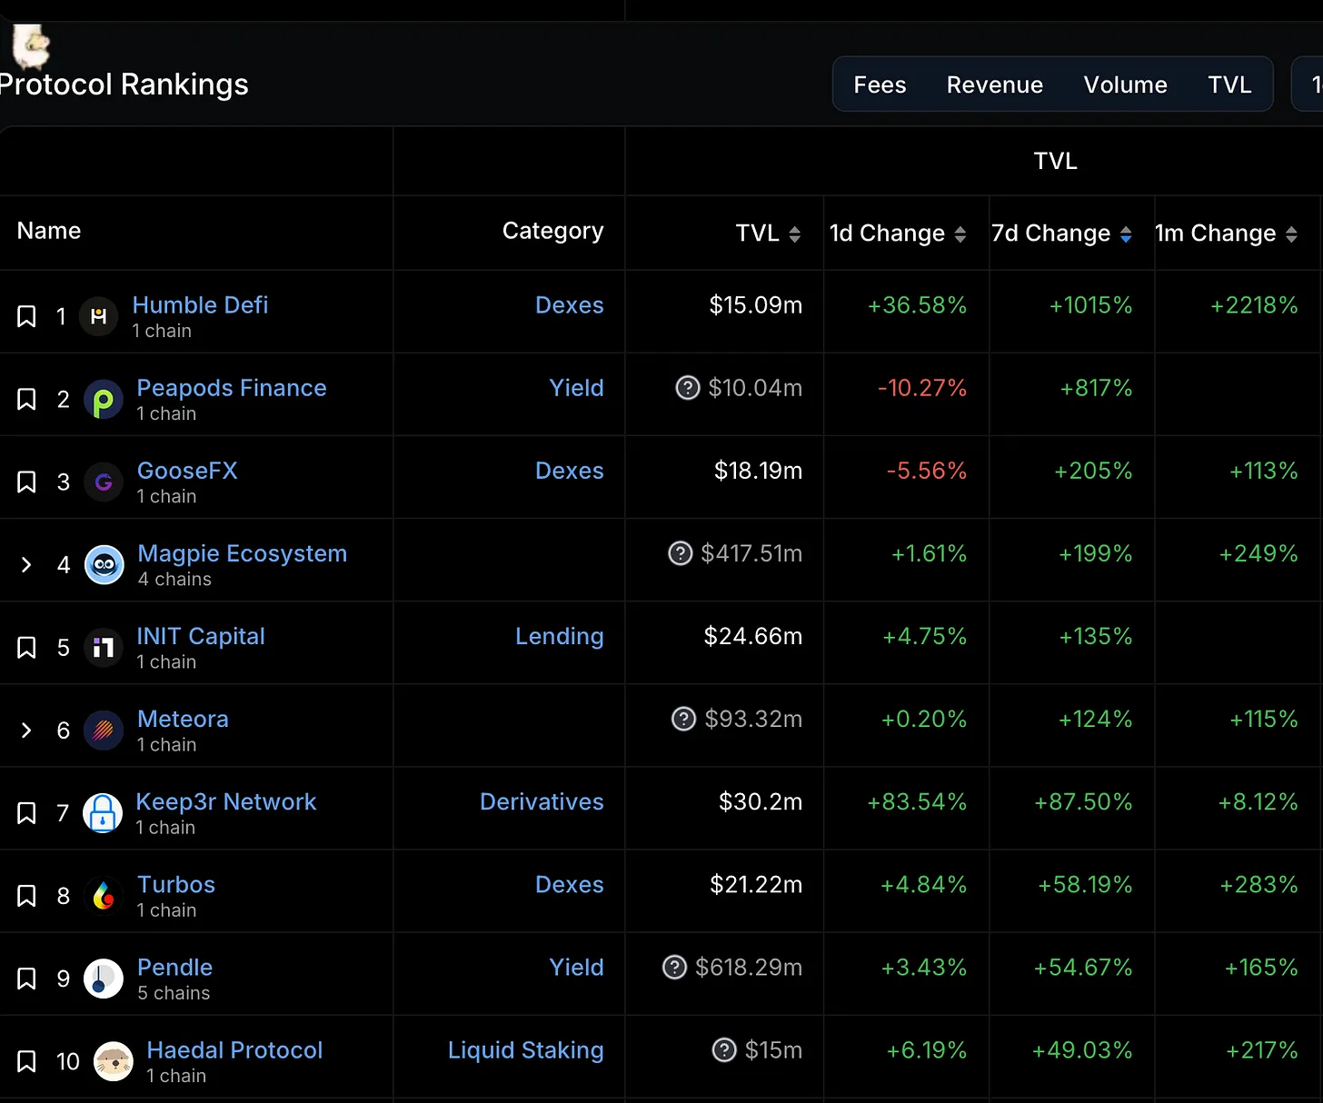Click the -10.27% 1d change value
Viewport: 1323px width, 1103px height.
click(x=922, y=388)
